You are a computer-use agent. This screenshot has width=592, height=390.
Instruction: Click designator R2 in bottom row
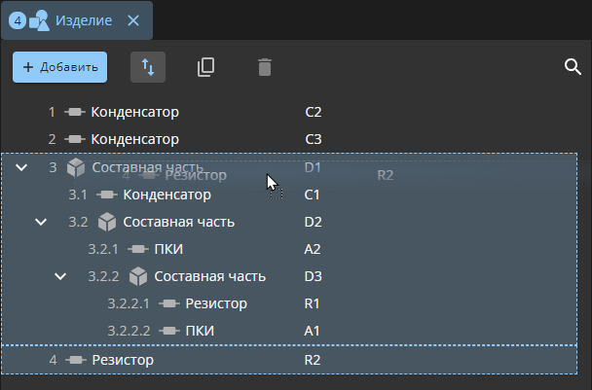click(313, 360)
